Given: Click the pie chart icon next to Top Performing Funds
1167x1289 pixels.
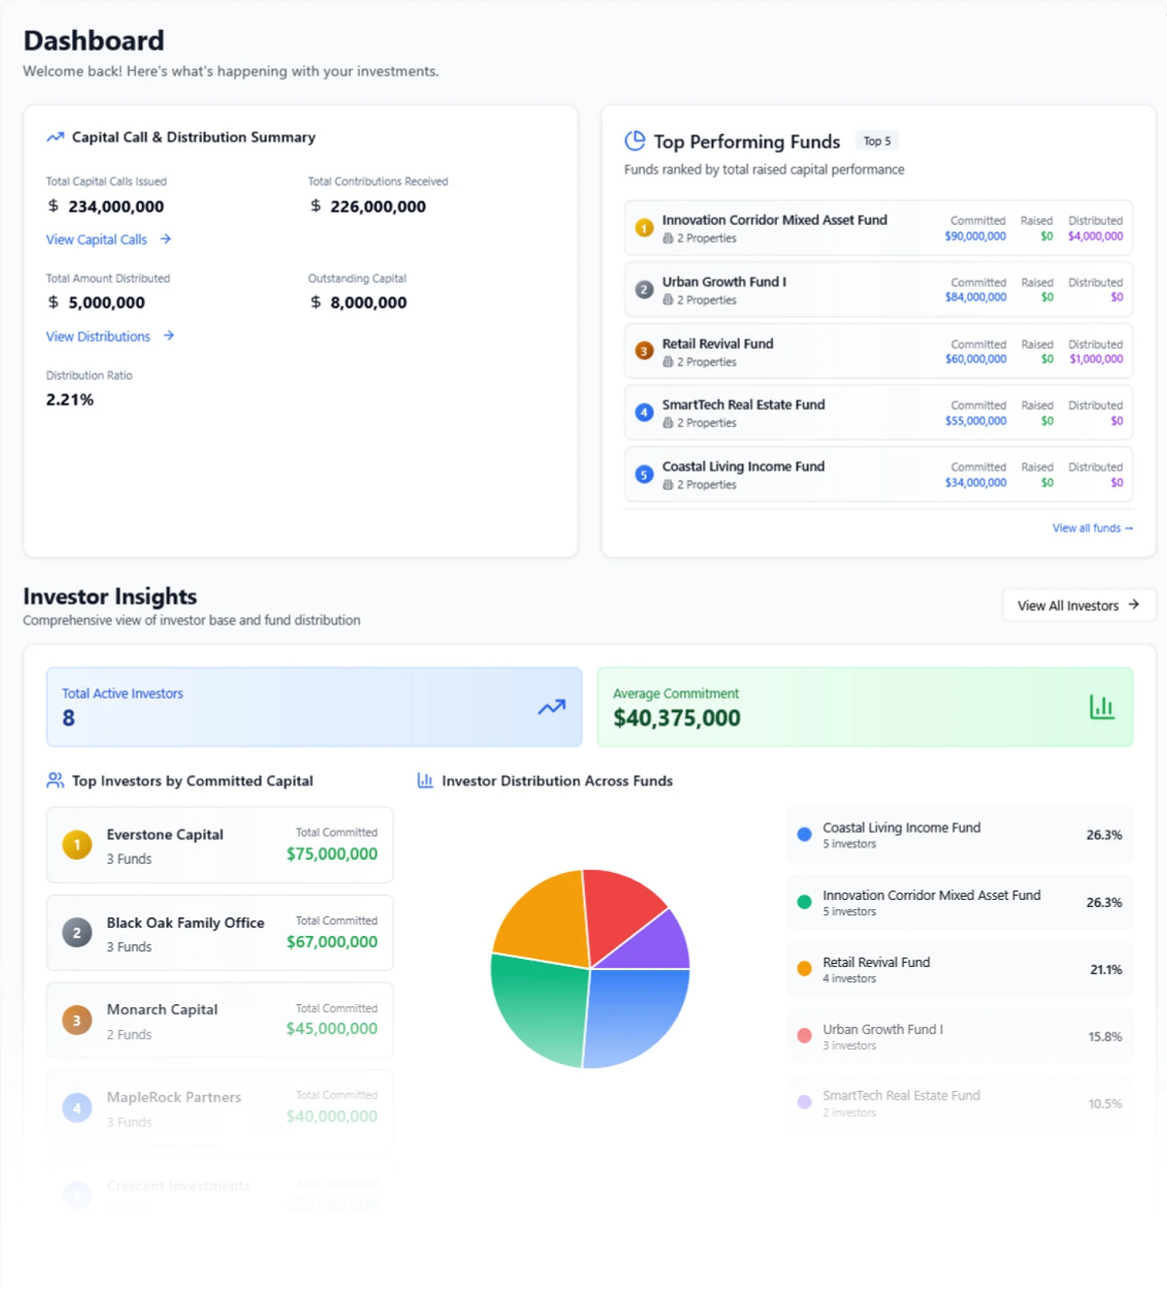Looking at the screenshot, I should coord(634,141).
